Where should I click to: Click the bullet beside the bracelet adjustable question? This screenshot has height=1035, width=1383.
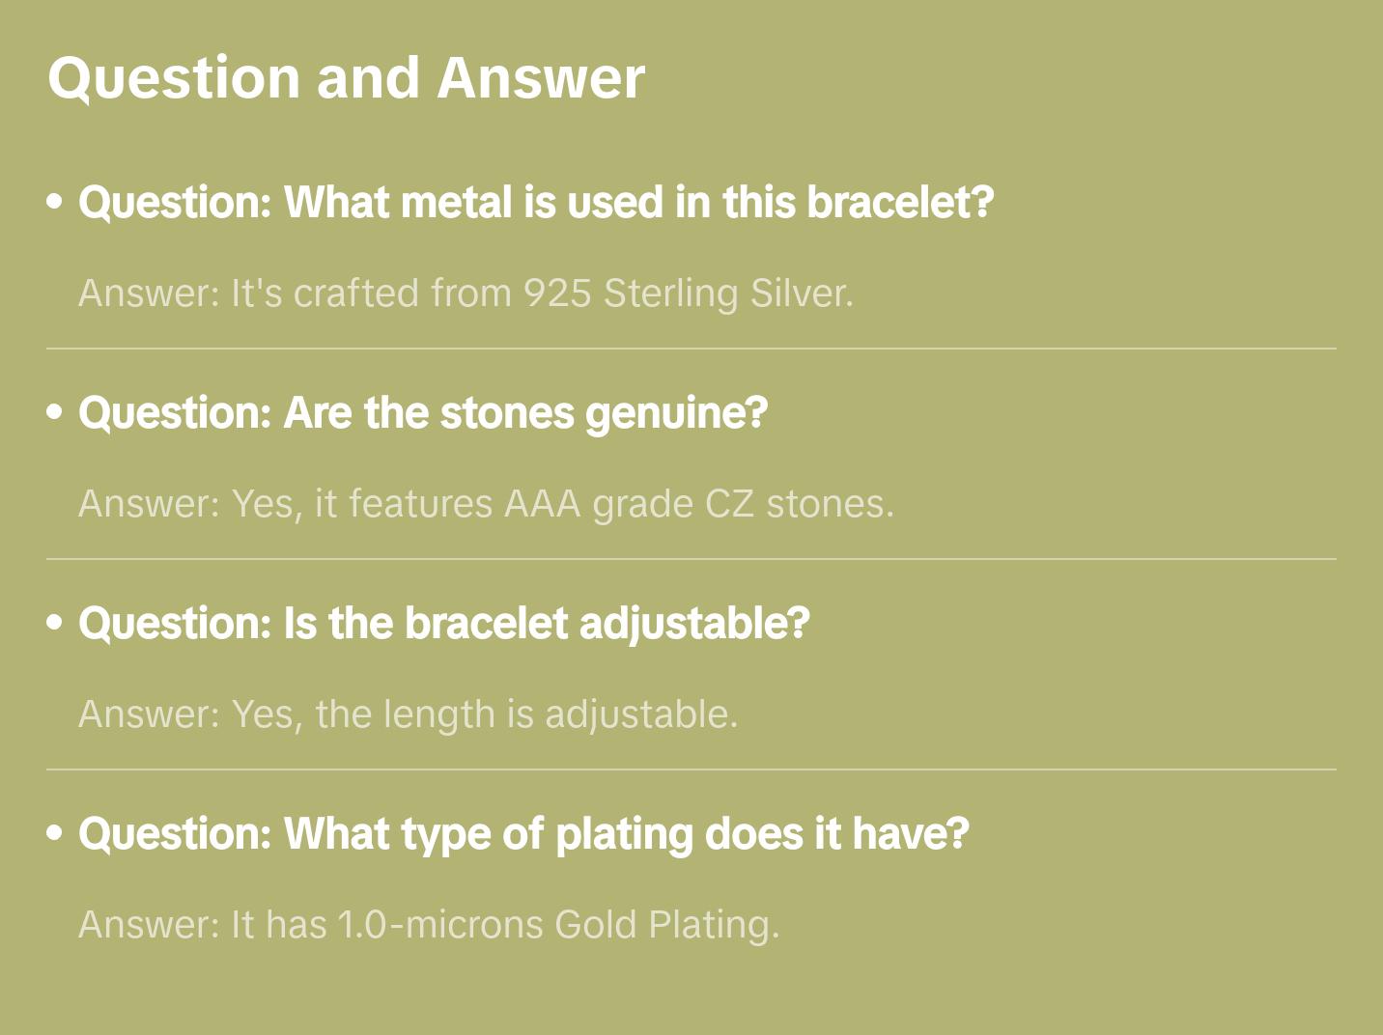(x=55, y=623)
